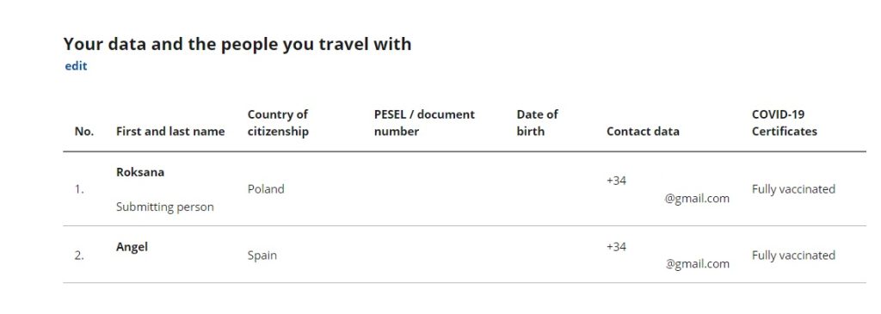Viewport: 881px width, 314px height.
Task: Click the Contact data column header
Action: [x=643, y=132]
